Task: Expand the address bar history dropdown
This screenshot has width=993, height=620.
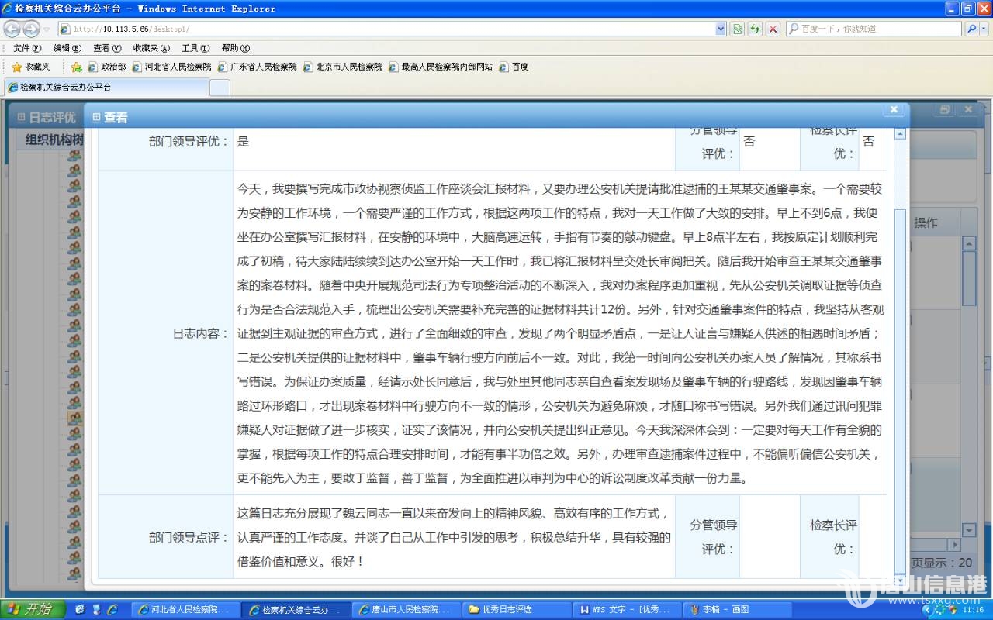Action: 721,29
